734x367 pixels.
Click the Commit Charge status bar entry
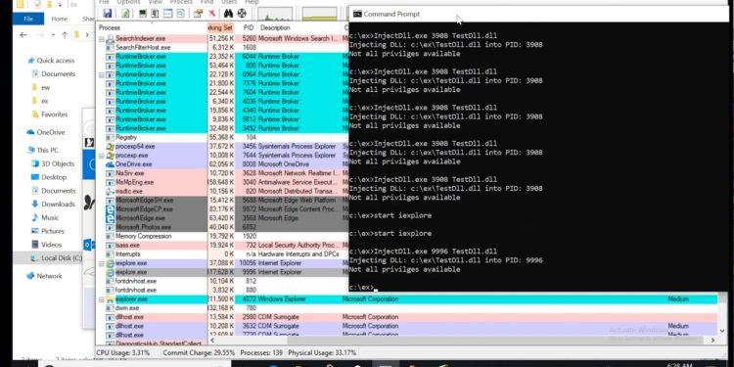tap(199, 352)
